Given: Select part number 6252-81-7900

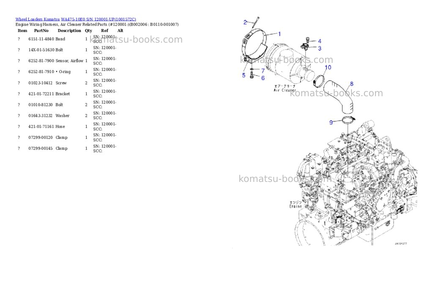Looking at the screenshot, I should coord(41,61).
